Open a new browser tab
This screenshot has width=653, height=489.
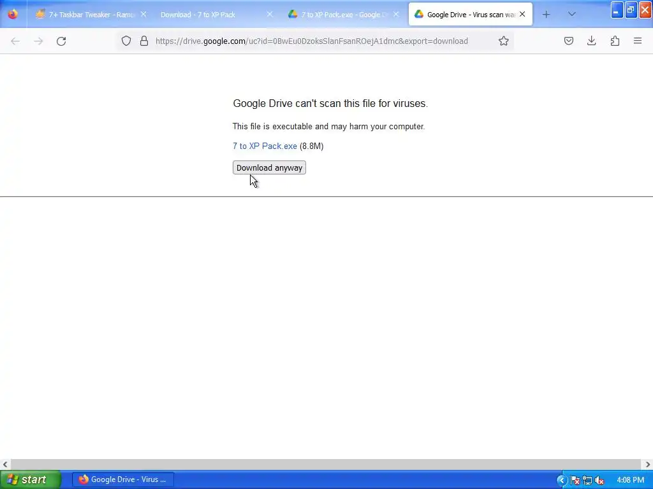tap(546, 15)
